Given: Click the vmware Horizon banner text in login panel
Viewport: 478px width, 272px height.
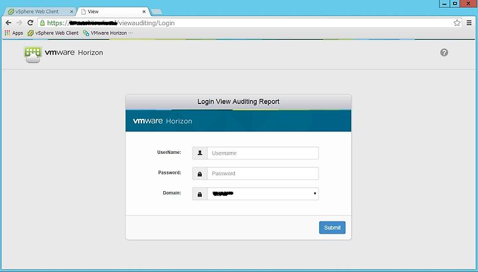Looking at the screenshot, I should point(163,121).
